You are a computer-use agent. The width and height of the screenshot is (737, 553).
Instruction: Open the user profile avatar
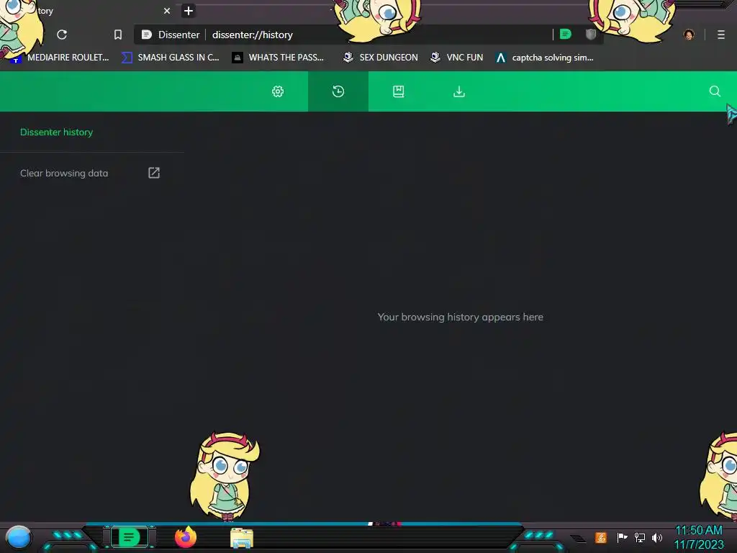point(689,35)
